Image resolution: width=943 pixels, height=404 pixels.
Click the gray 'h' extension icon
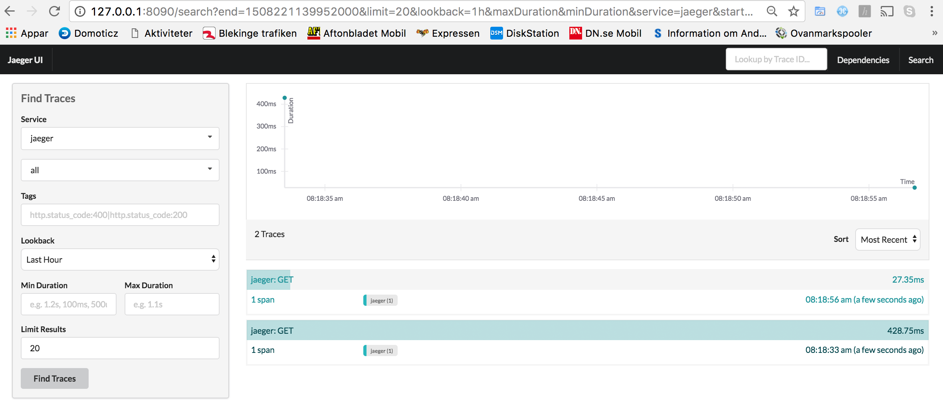click(864, 11)
